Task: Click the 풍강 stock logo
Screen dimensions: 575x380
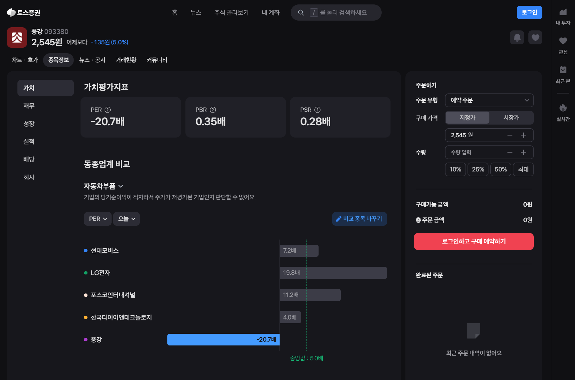Action: [17, 37]
